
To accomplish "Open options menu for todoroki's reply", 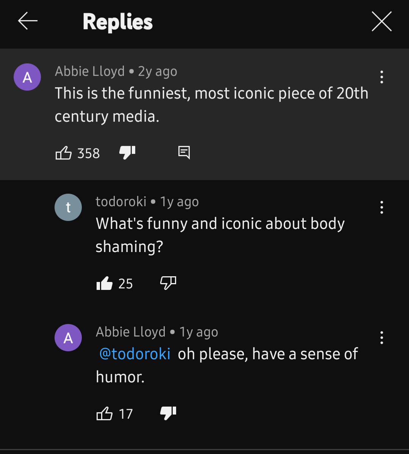I will click(x=381, y=207).
